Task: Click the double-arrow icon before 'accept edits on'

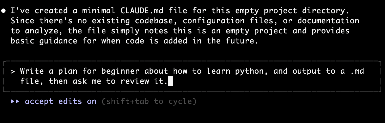Action: (x=15, y=102)
